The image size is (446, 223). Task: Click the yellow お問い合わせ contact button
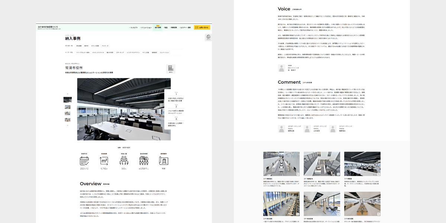202,28
